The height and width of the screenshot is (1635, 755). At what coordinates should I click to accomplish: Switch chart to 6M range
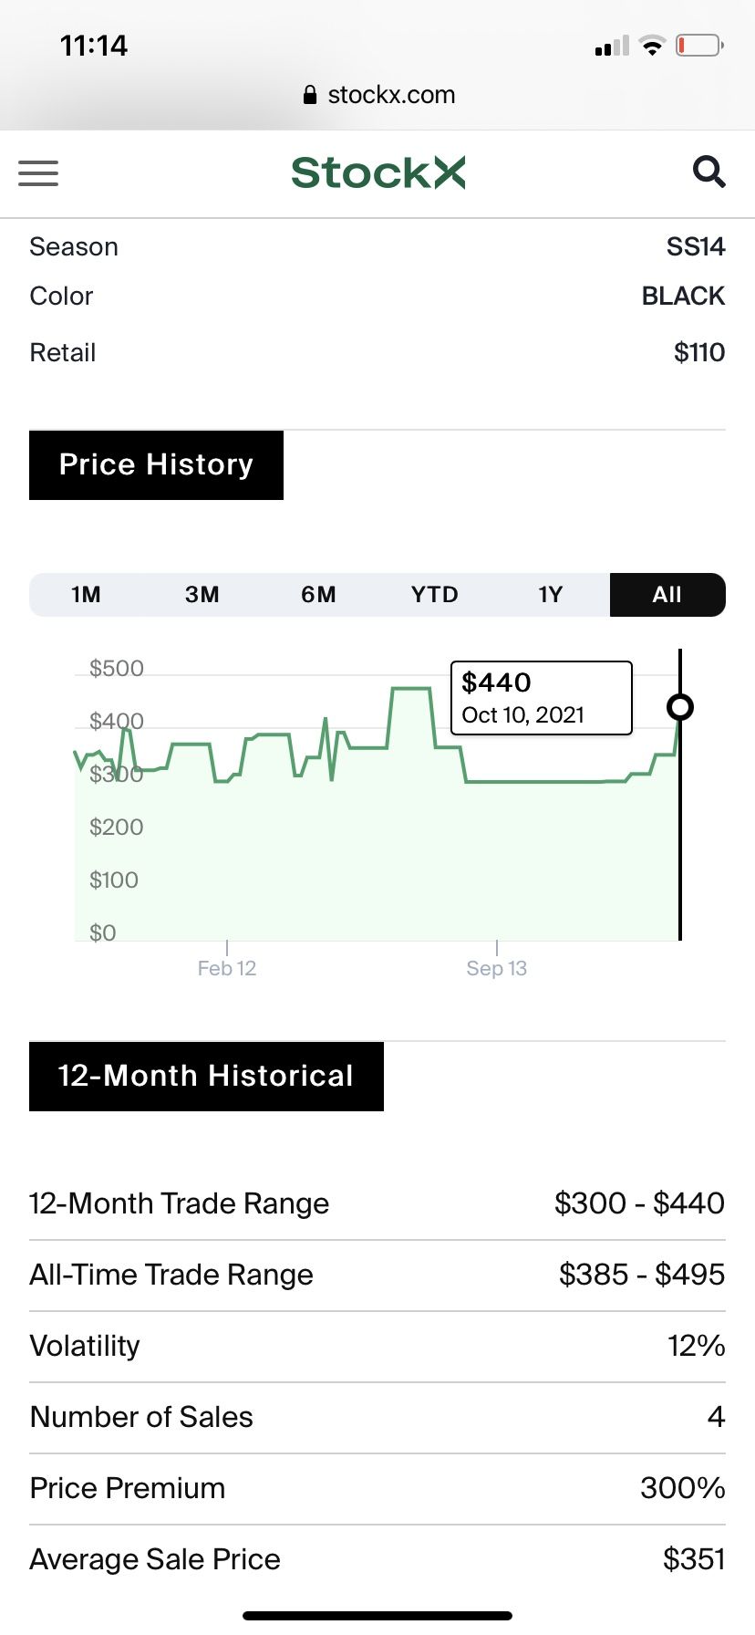tap(318, 595)
